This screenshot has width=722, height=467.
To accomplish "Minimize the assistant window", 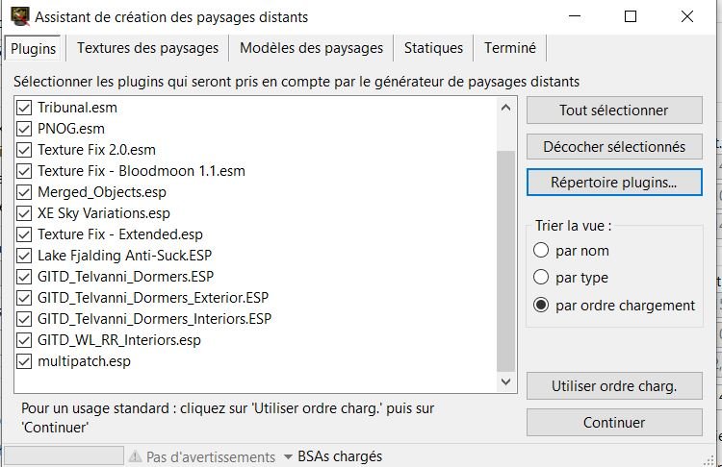I will tap(575, 16).
